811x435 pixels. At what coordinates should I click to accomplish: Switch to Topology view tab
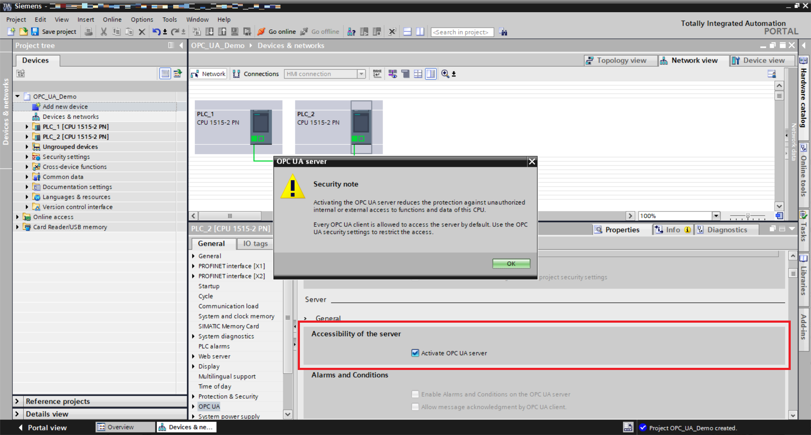(621, 60)
